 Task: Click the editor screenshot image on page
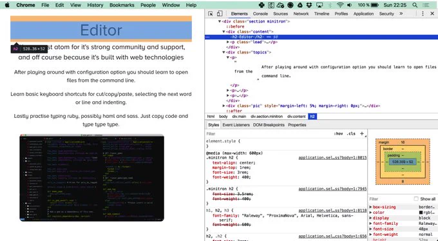(92, 178)
